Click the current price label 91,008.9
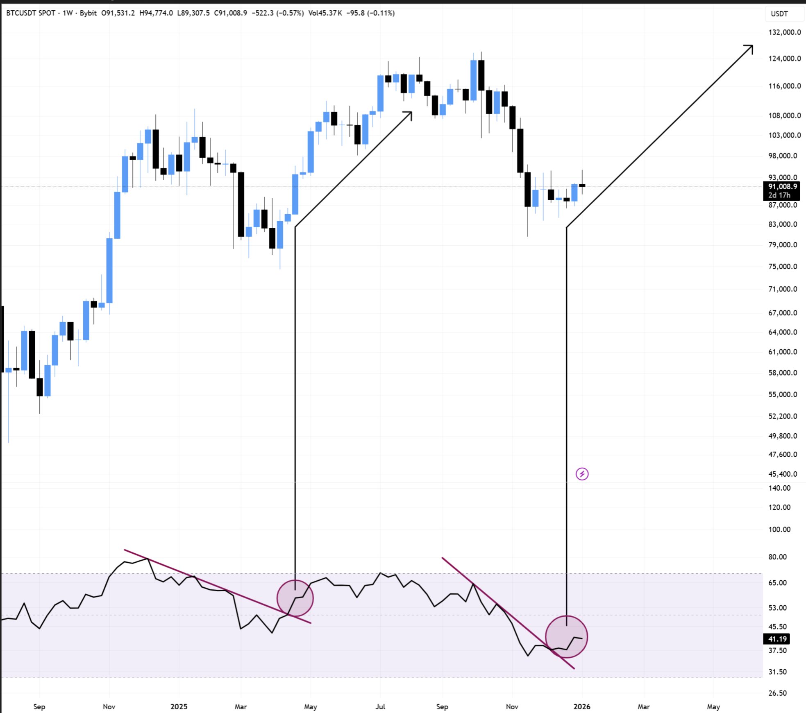 782,187
